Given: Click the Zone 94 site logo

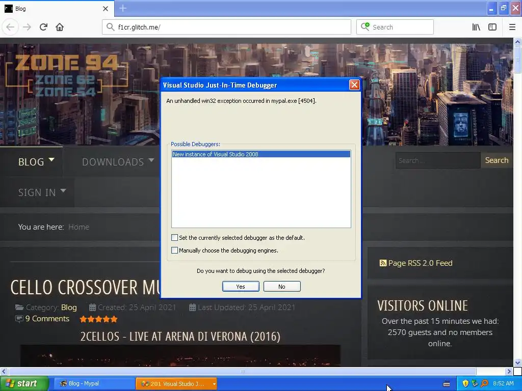Looking at the screenshot, I should click(x=67, y=75).
